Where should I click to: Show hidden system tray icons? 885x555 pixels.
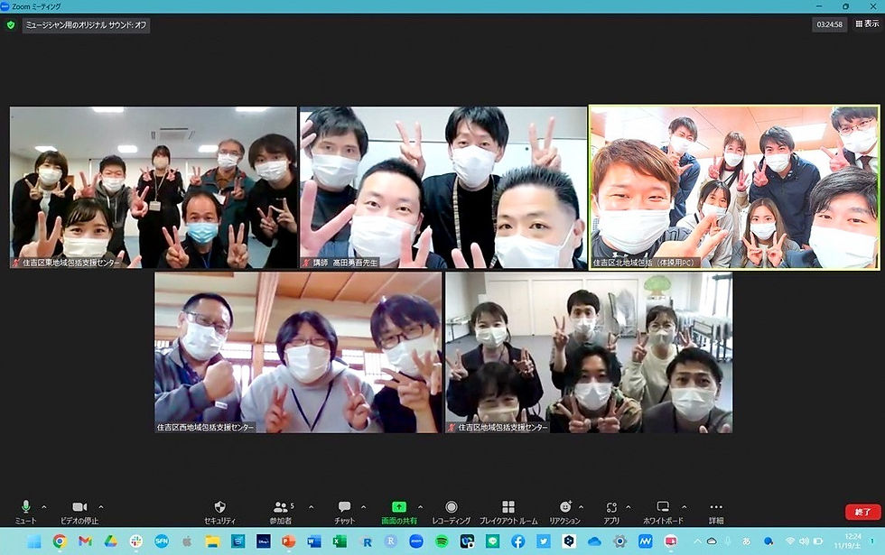(697, 541)
